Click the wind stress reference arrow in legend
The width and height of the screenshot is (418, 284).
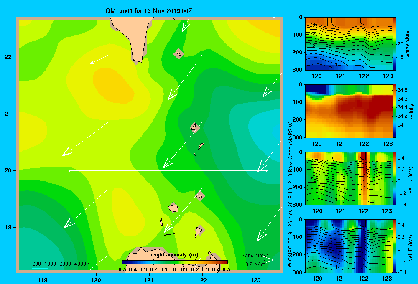point(257,260)
